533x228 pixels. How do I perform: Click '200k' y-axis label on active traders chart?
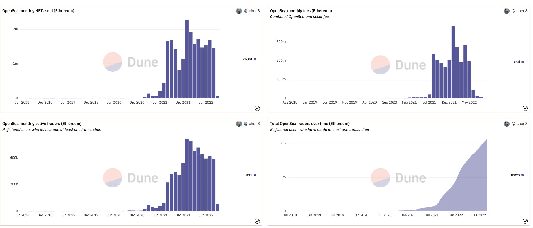[14, 184]
